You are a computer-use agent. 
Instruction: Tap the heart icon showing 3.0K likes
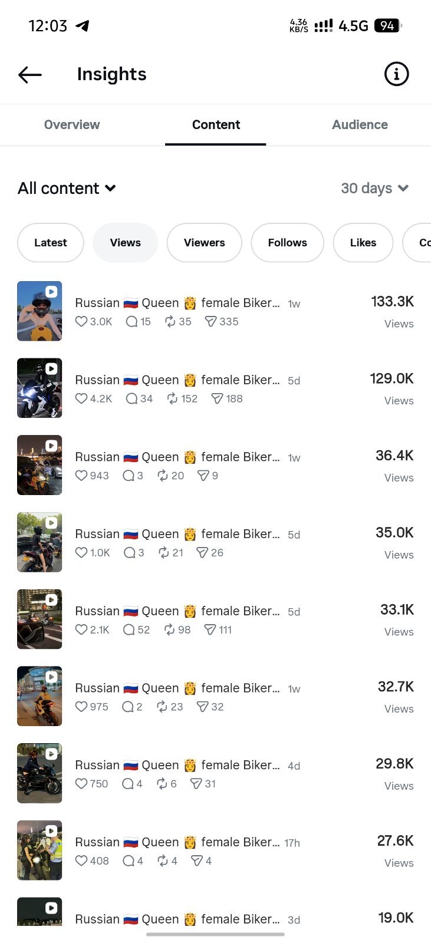click(x=81, y=322)
